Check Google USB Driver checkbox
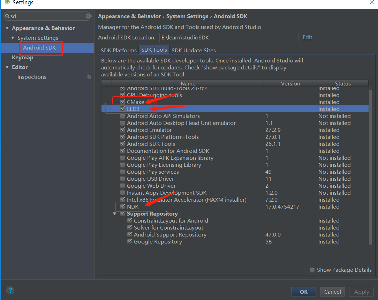378x300 pixels. 123,179
